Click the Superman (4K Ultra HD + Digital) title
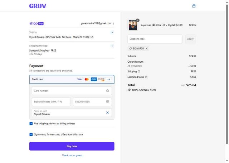This screenshot has width=229, height=163. (x=161, y=25)
